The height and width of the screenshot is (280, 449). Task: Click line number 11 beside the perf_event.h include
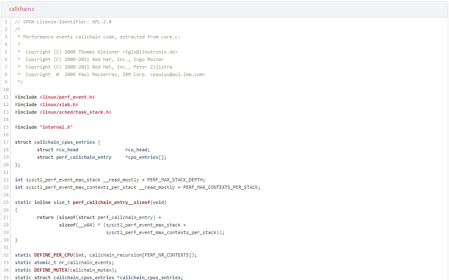click(6, 97)
